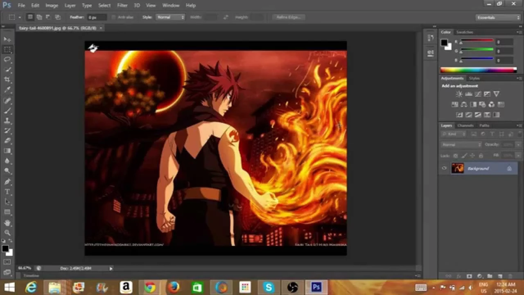
Task: Select the Dodge tool
Action: pyautogui.click(x=7, y=171)
